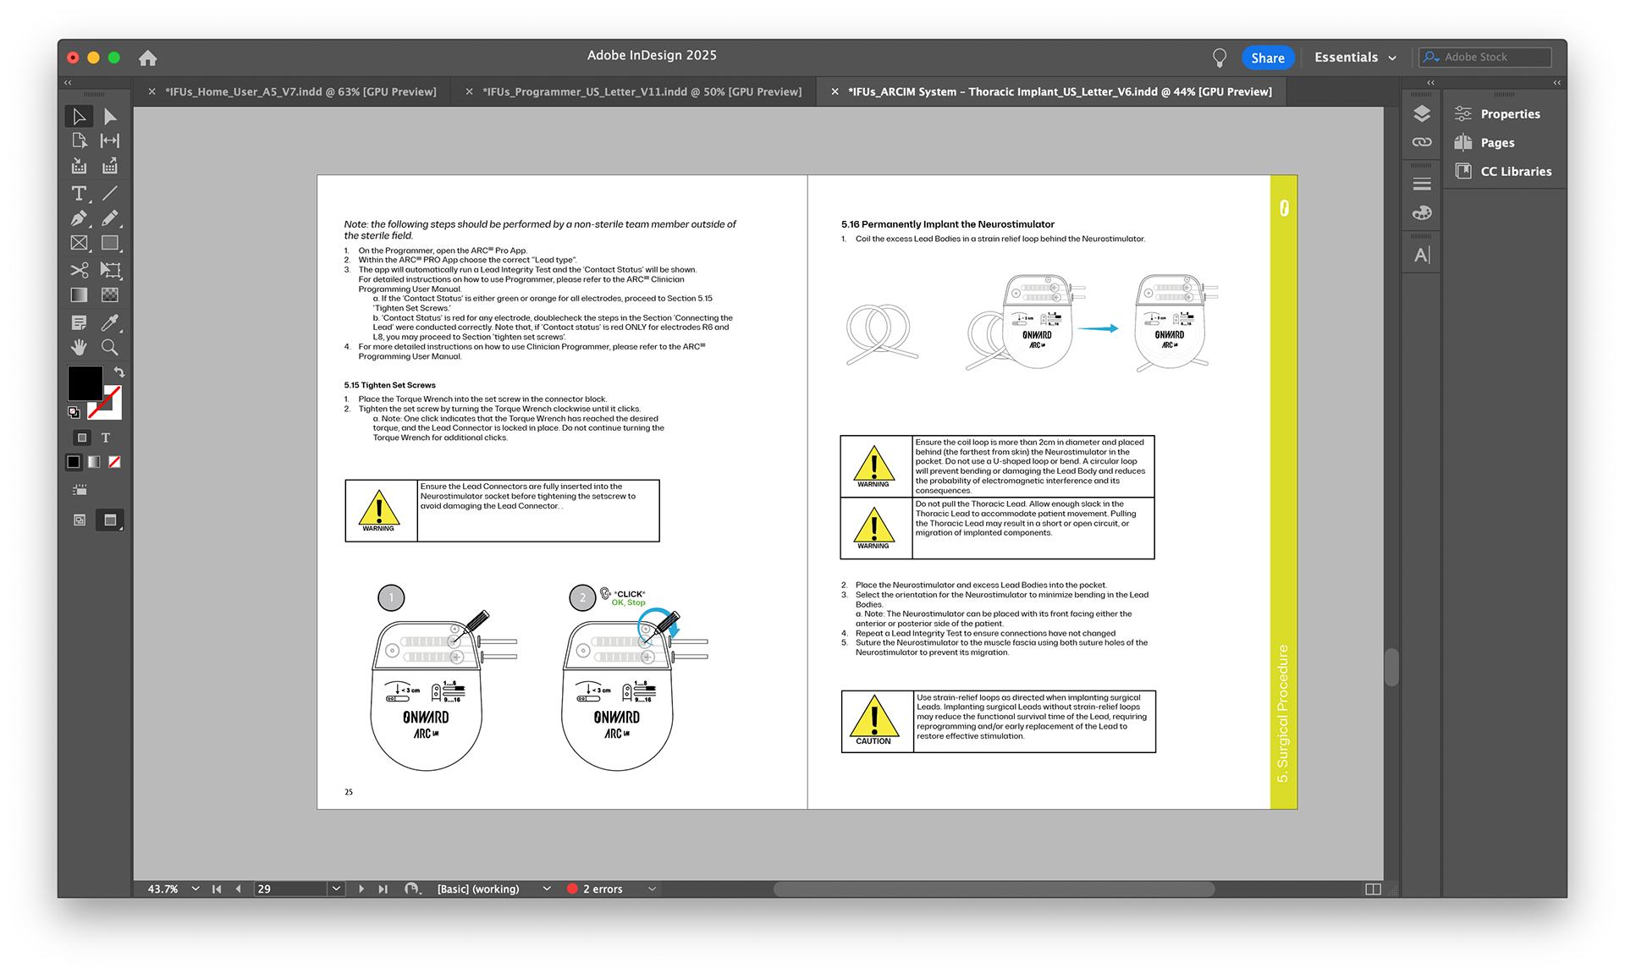Open the Character Styles panel icon
The width and height of the screenshot is (1625, 974).
[x=1422, y=255]
